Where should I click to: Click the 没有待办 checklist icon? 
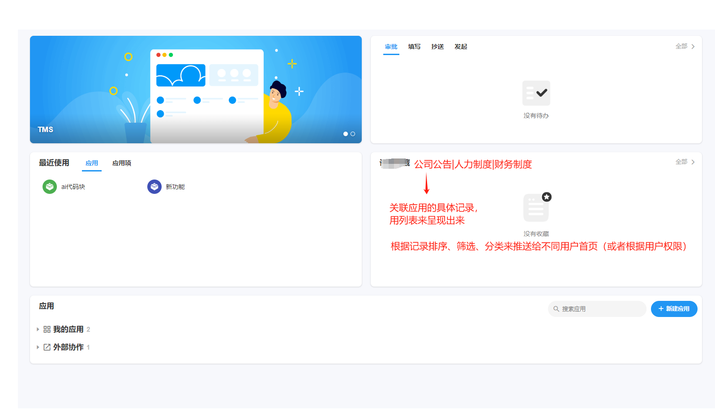click(536, 93)
